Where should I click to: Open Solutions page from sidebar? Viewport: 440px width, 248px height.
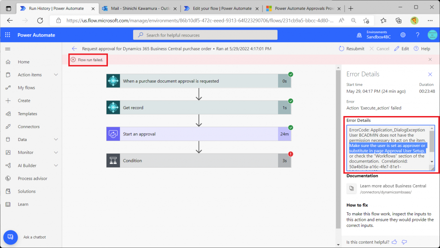(27, 191)
